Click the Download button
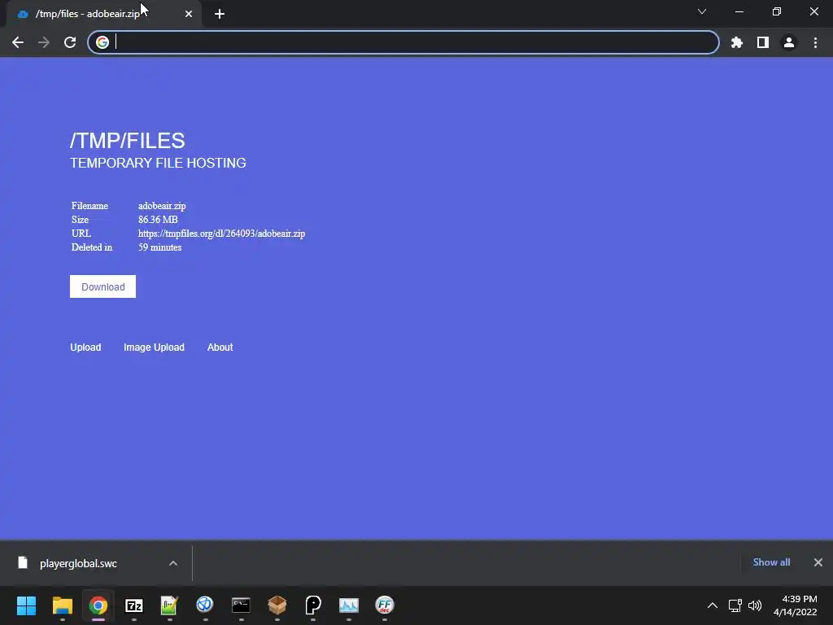The height and width of the screenshot is (625, 833). 103,286
